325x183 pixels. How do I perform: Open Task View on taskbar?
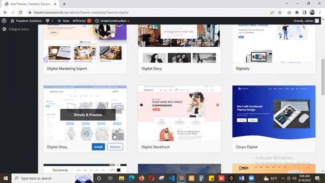pos(110,178)
